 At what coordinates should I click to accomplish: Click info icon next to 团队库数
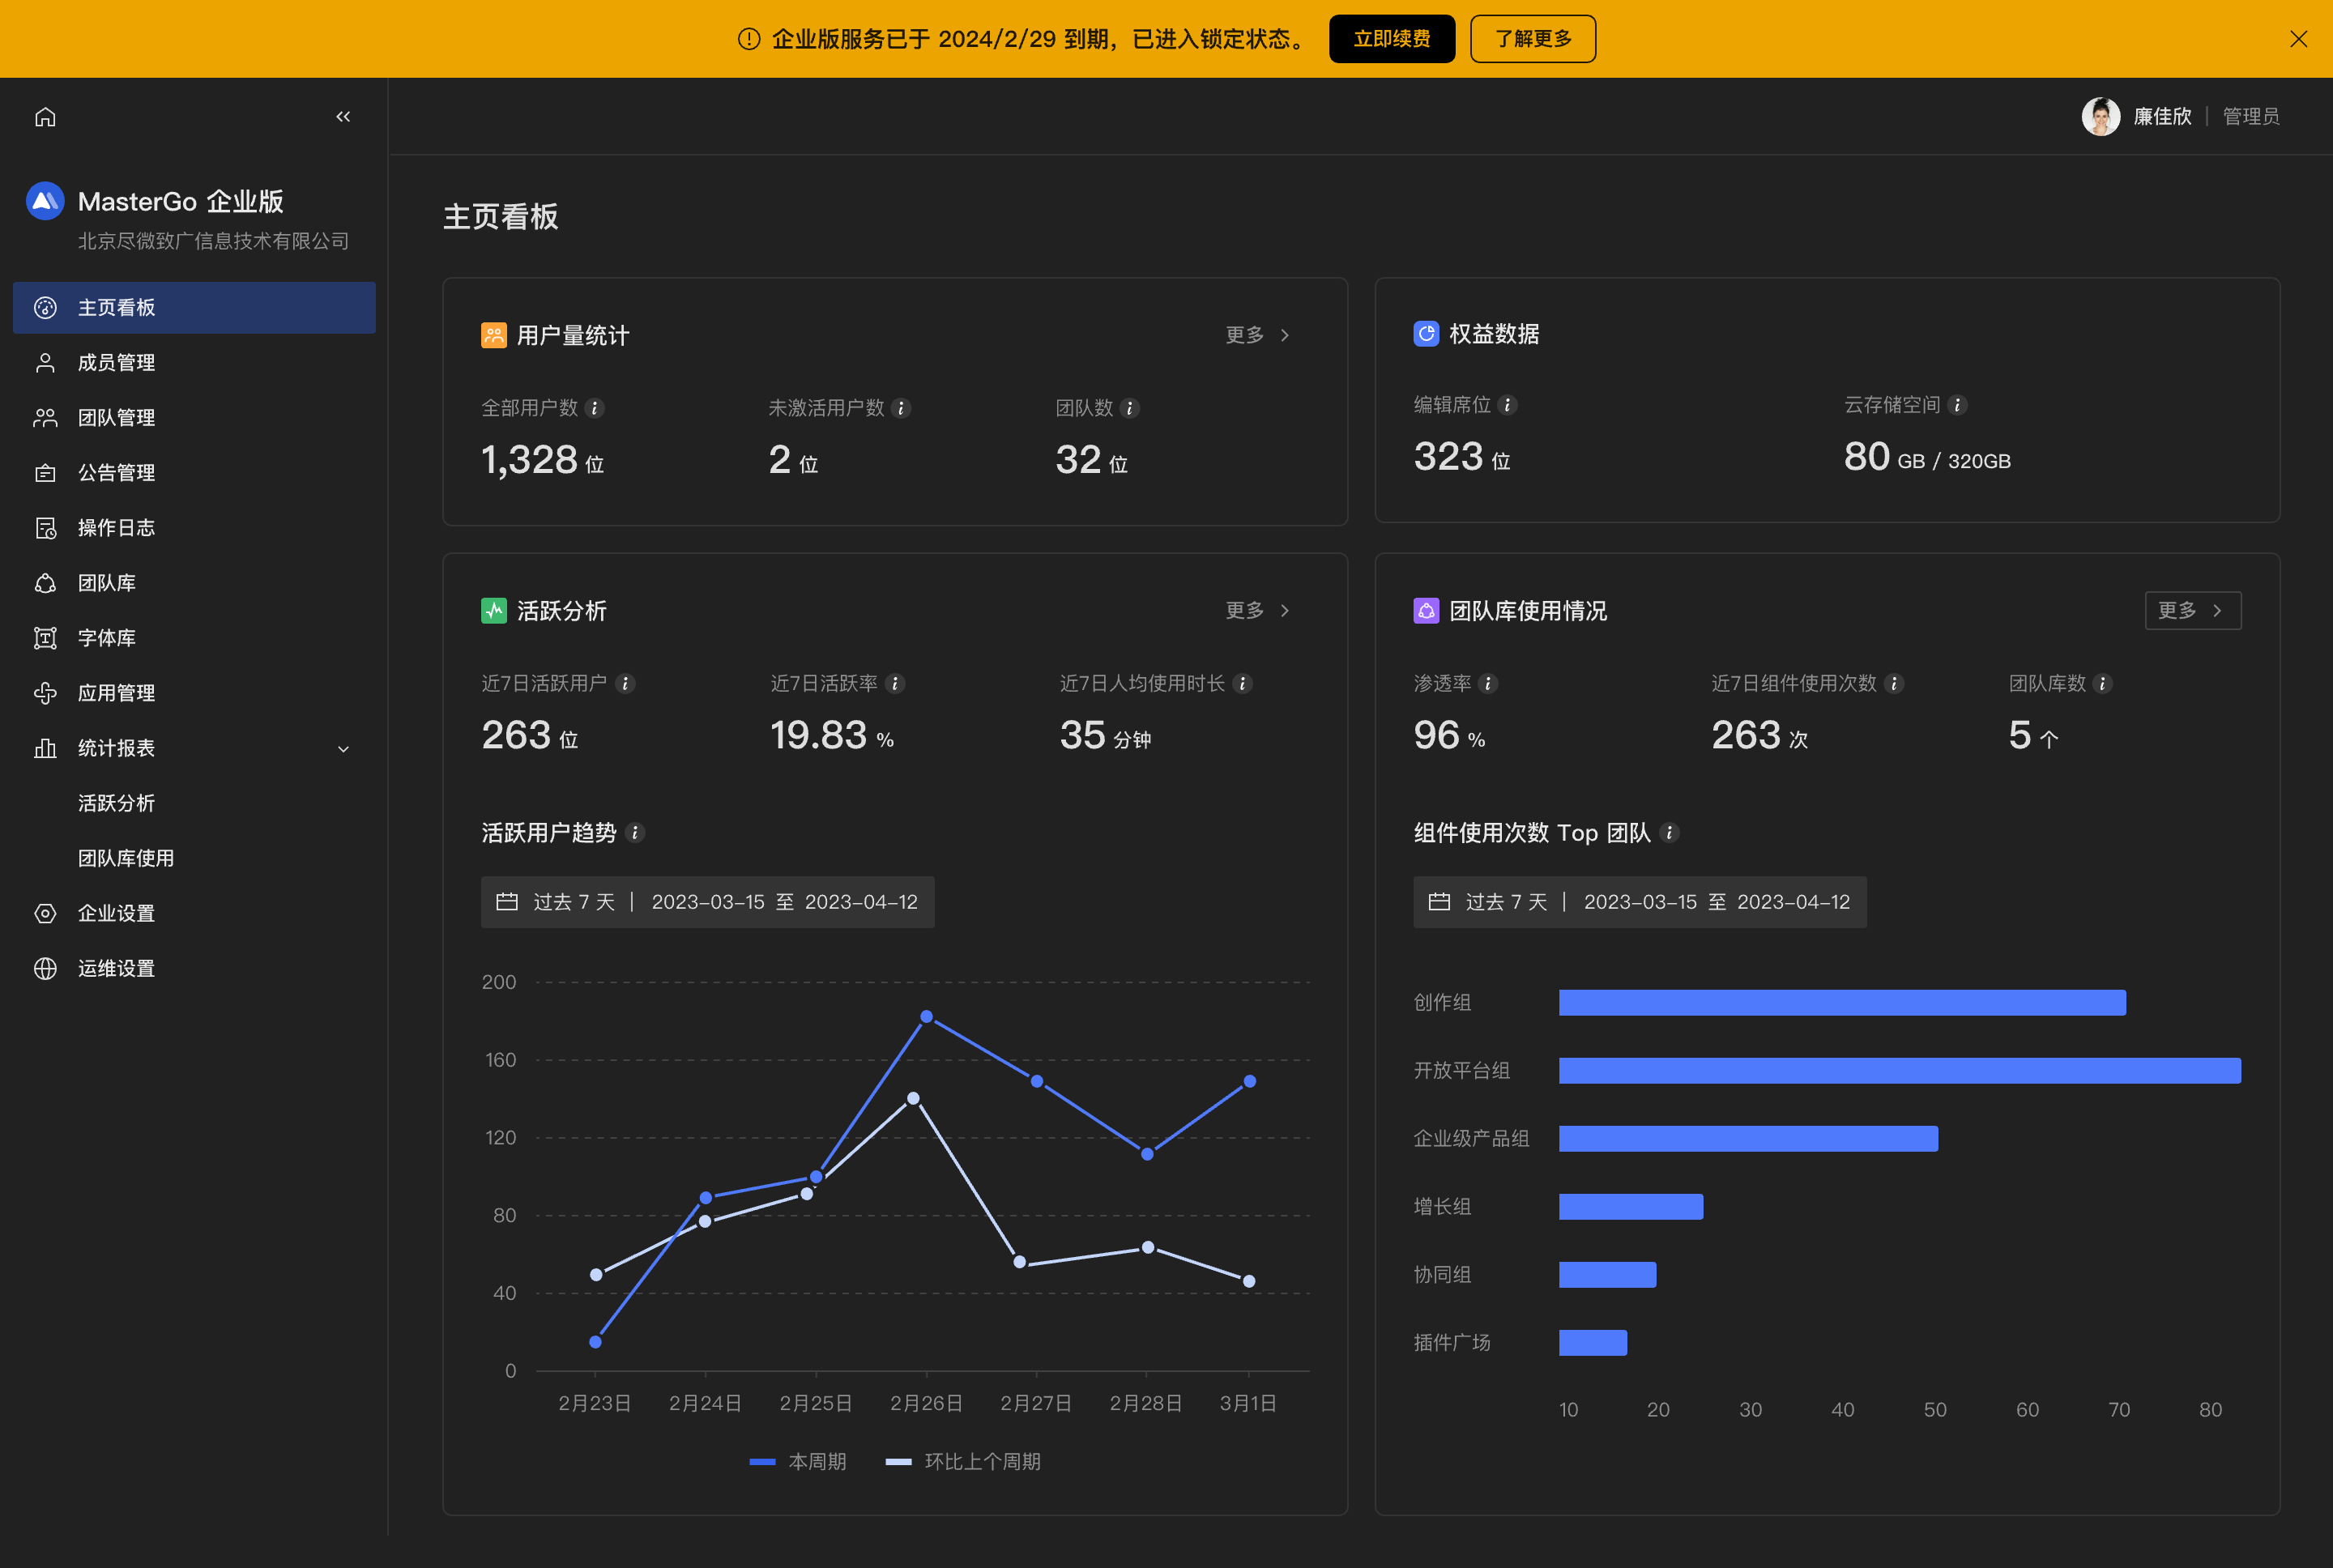[x=2103, y=683]
